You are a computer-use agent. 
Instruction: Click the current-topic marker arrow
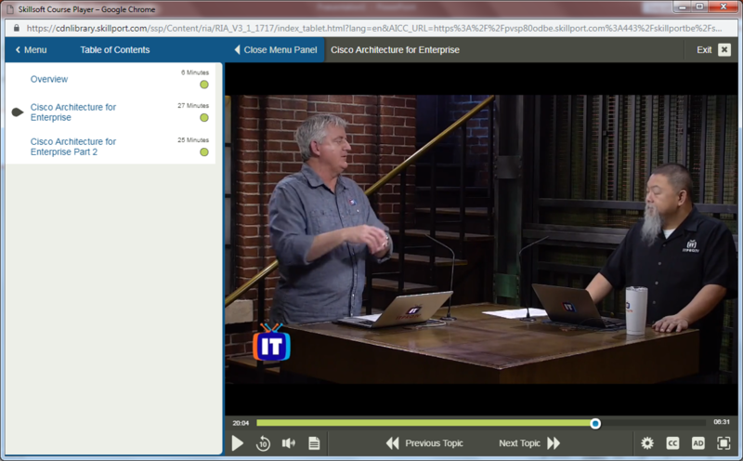(x=18, y=112)
